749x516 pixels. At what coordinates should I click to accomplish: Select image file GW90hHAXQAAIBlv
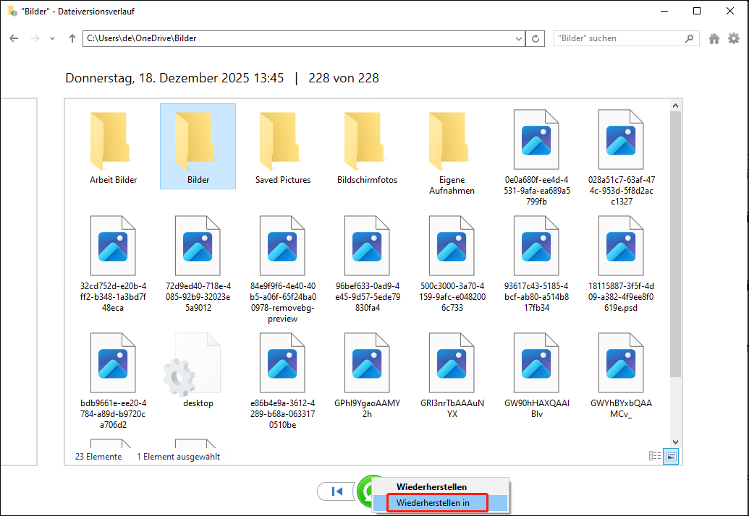[x=536, y=375]
